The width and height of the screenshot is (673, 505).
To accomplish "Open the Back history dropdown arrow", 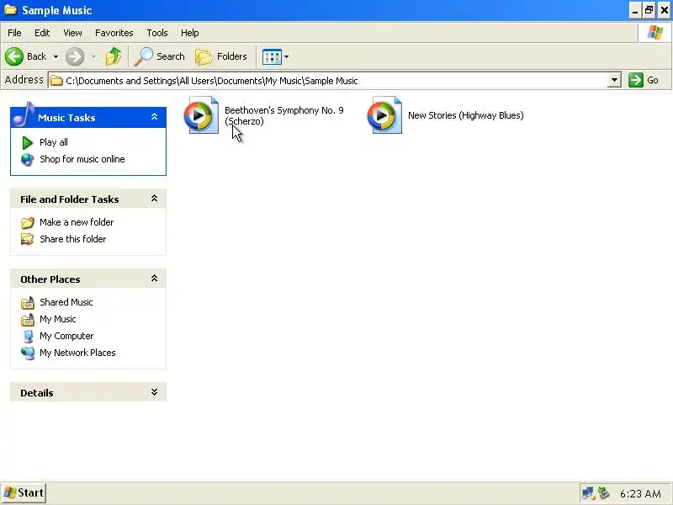I will (56, 56).
